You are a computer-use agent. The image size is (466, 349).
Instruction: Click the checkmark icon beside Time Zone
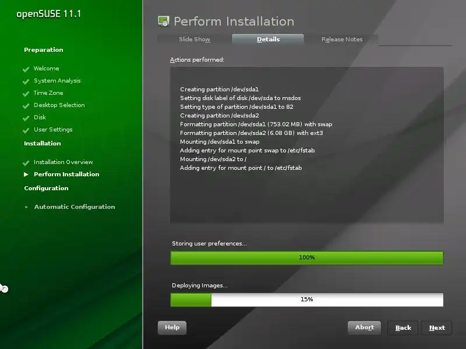pos(26,94)
